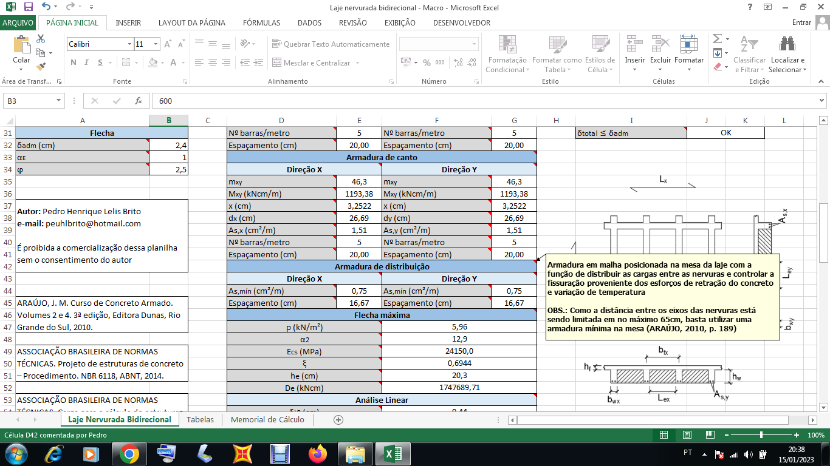Click the Windows Start button
Screen dimensions: 830x466
15,453
